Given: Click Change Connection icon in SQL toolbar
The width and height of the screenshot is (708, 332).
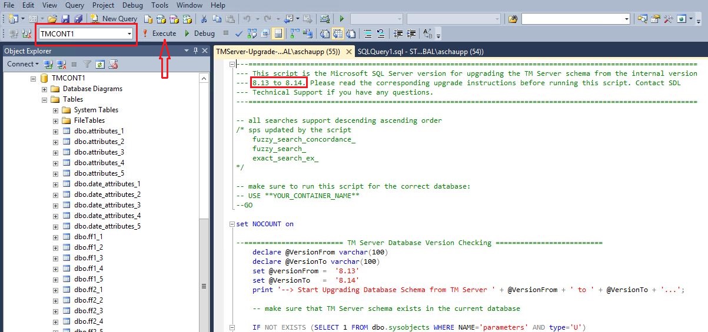Looking at the screenshot, I should click(x=27, y=33).
